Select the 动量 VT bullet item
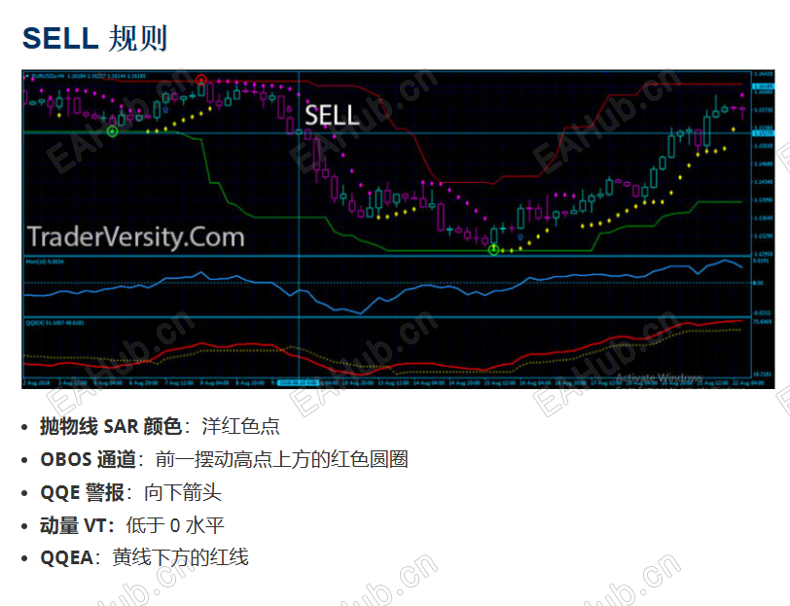 (x=132, y=525)
